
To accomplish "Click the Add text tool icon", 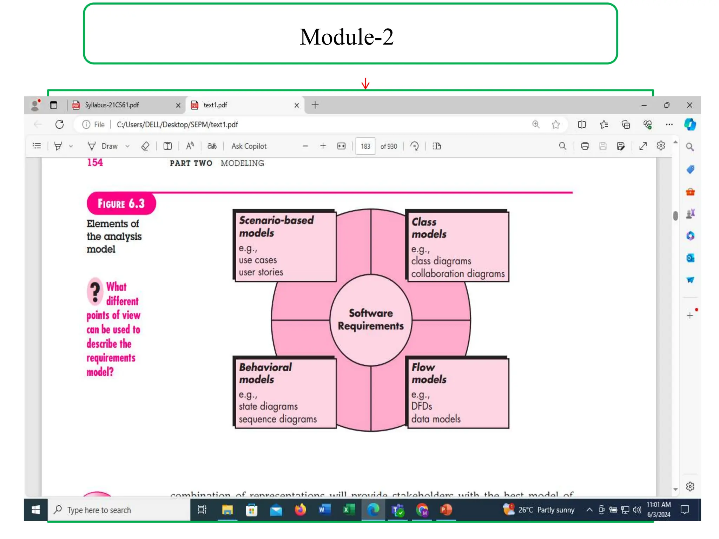I will click(x=167, y=146).
